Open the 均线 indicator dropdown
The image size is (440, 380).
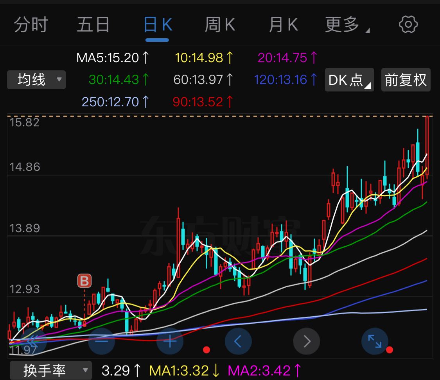click(x=36, y=80)
